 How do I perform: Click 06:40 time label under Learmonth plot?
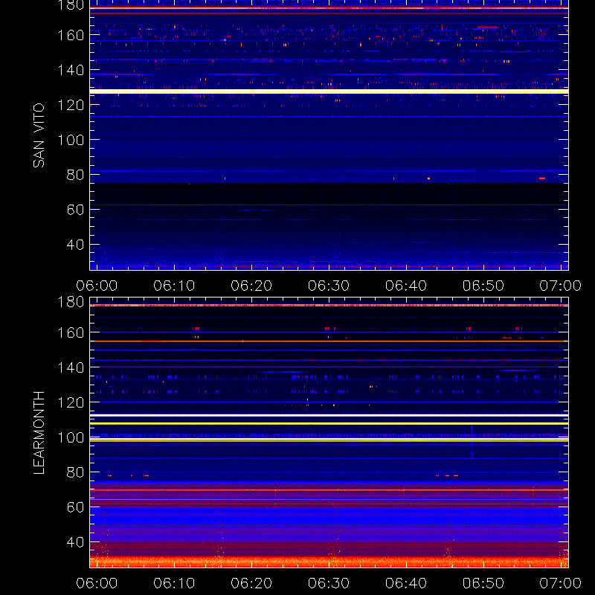point(406,583)
